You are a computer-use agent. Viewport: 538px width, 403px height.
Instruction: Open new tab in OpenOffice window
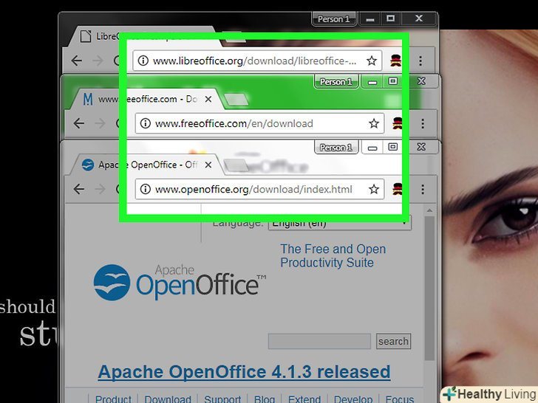236,165
